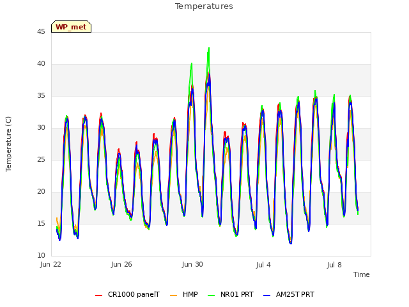The height and width of the screenshot is (307, 409).
Task: Click the green NR01 PRT legend swatch
Action: [211, 295]
